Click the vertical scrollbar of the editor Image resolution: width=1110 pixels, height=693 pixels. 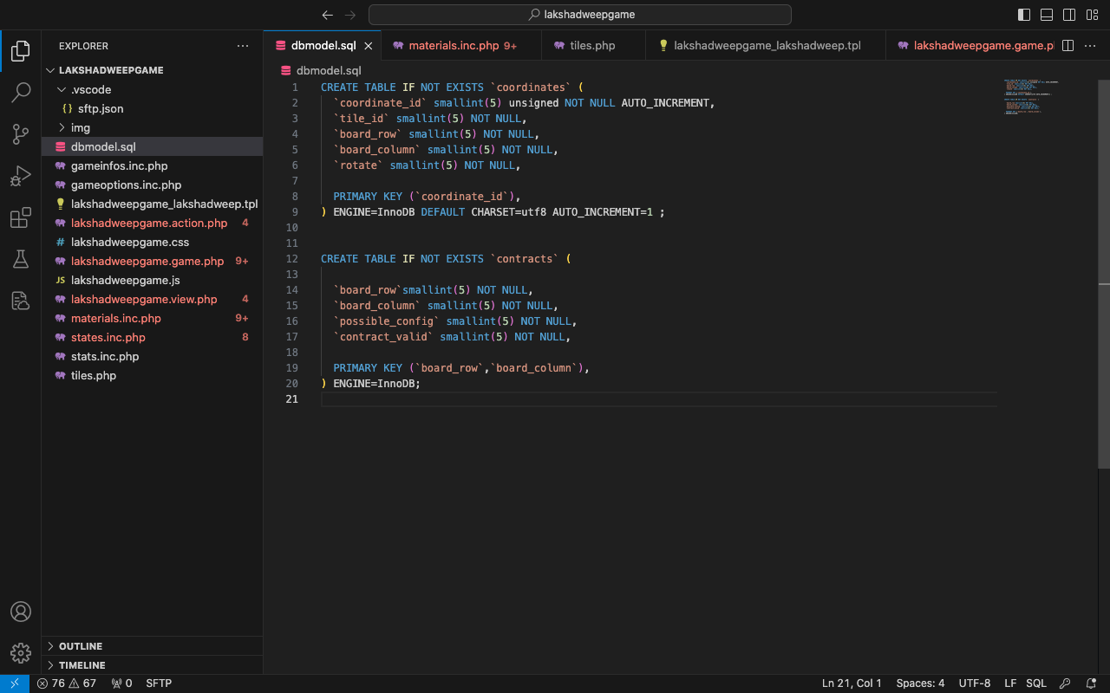(1104, 274)
